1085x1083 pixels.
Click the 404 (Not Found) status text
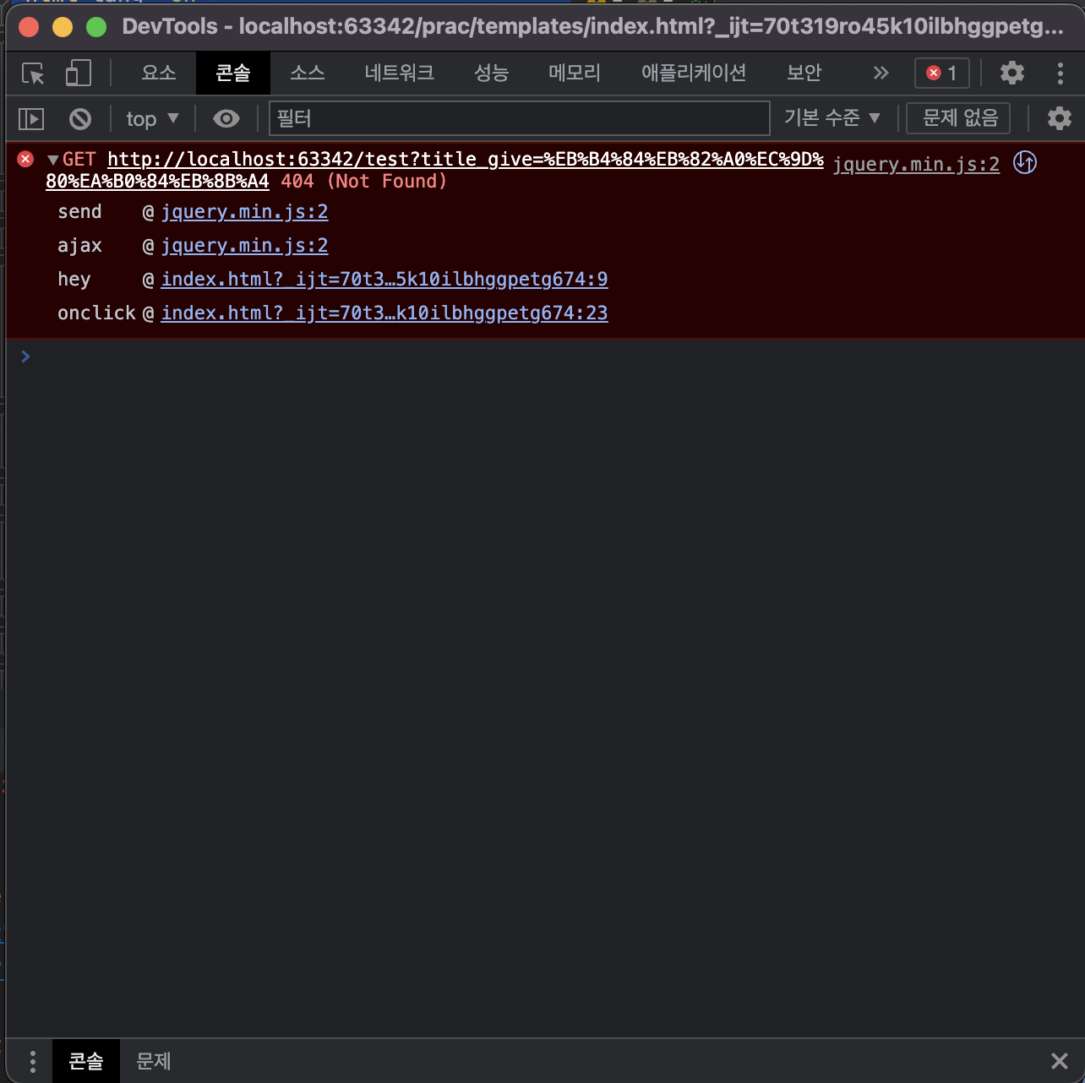click(x=364, y=181)
